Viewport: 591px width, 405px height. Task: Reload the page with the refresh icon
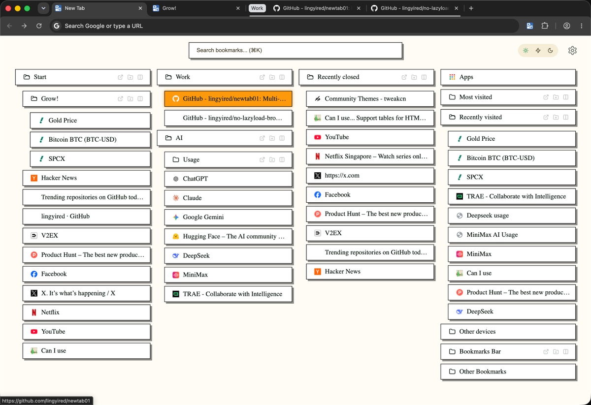coord(39,26)
